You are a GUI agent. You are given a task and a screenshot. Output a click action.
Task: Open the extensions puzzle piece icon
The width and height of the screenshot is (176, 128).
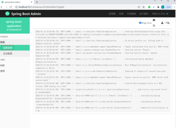point(158,7)
